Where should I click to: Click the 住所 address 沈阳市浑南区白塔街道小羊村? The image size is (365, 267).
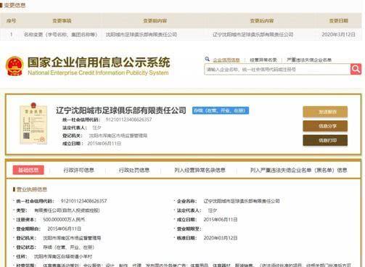pyautogui.click(x=63, y=256)
